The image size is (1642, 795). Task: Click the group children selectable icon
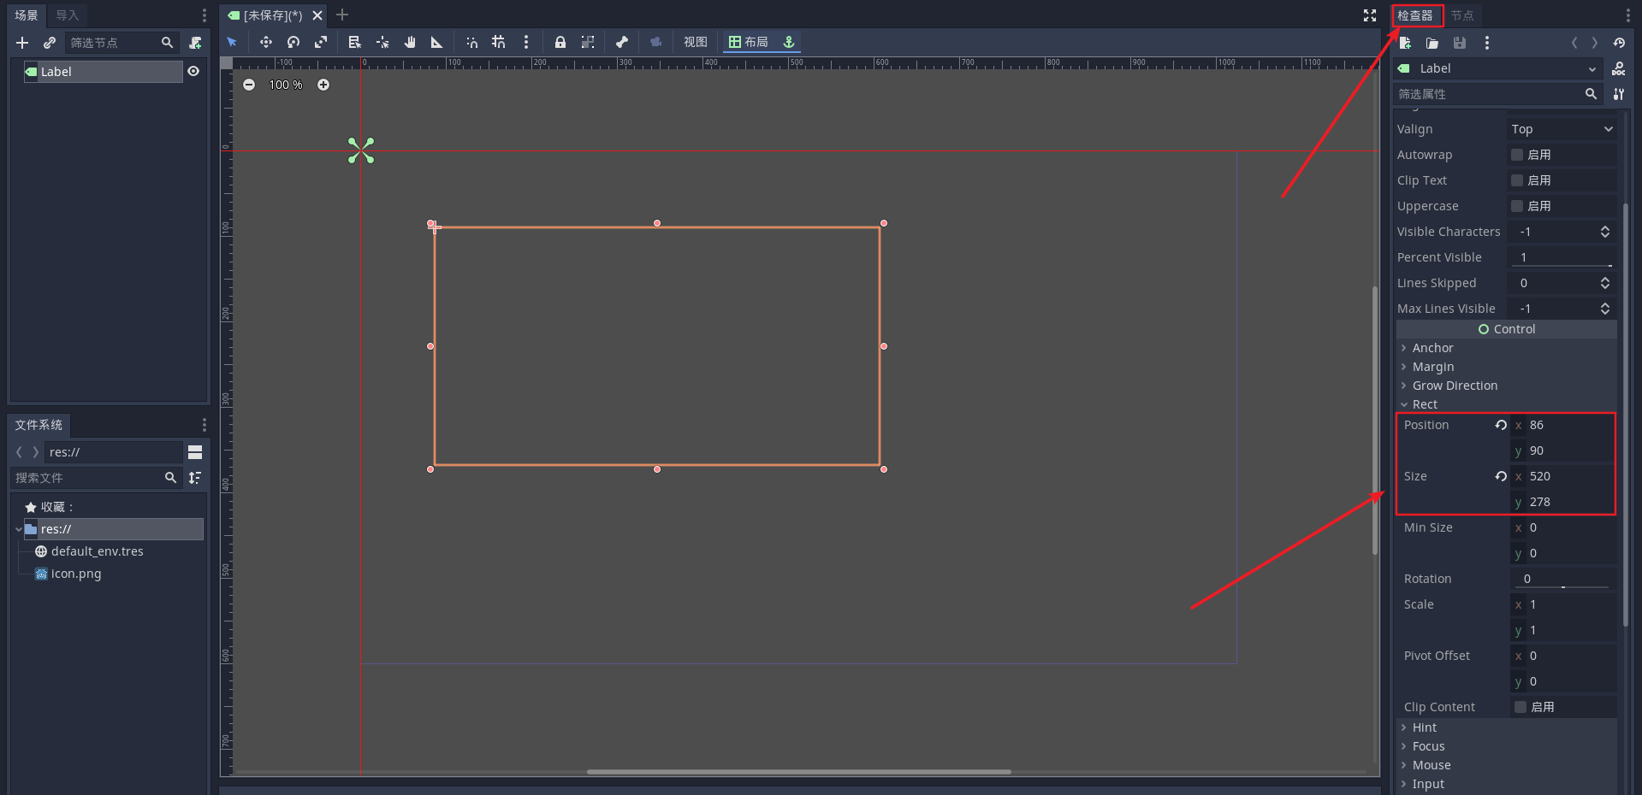588,42
